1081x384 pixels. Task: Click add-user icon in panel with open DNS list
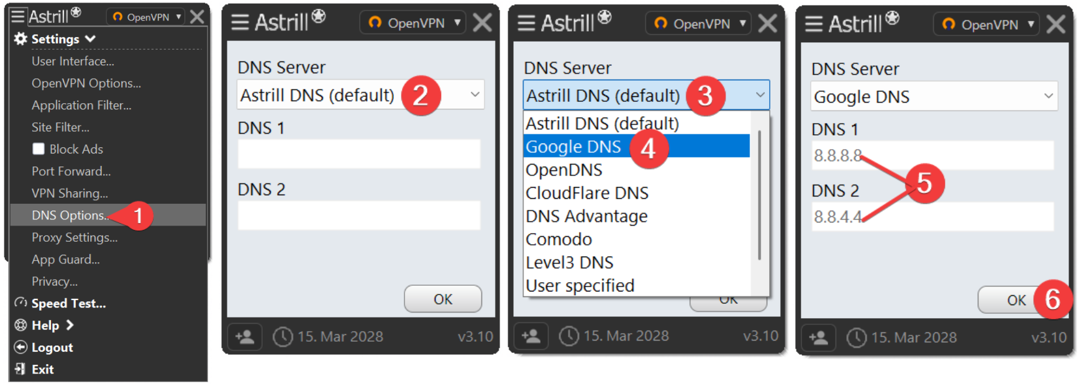[x=531, y=336]
